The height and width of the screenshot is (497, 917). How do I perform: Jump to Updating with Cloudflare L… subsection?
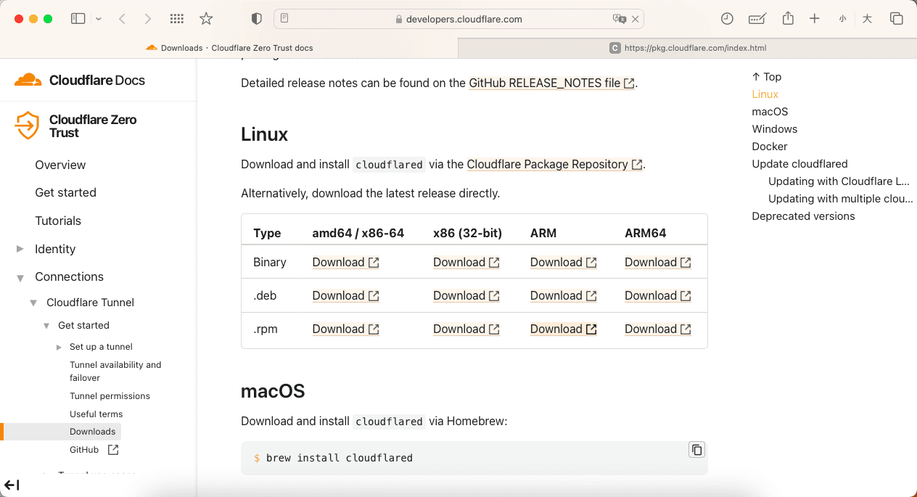(x=839, y=181)
